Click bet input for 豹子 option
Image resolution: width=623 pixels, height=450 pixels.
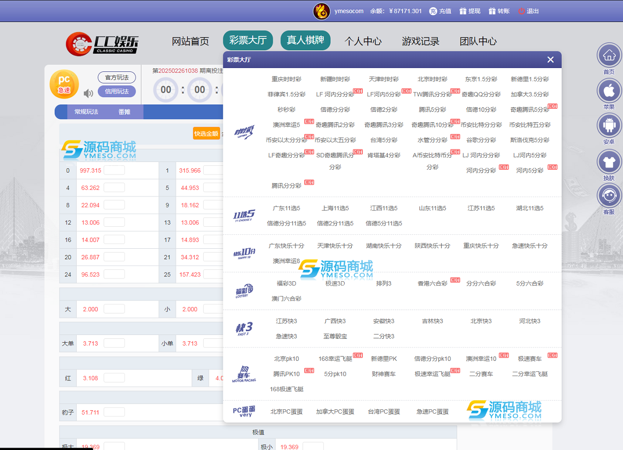pyautogui.click(x=114, y=412)
